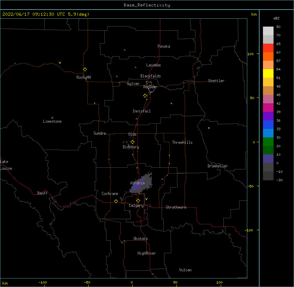
Task: Click the yellow station marker near RockyMH
Action: (85, 70)
